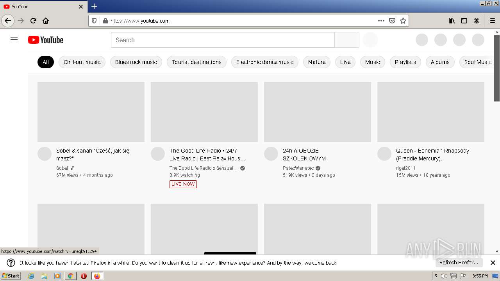Open Sobel channel name link
The image size is (500, 281).
[62, 168]
